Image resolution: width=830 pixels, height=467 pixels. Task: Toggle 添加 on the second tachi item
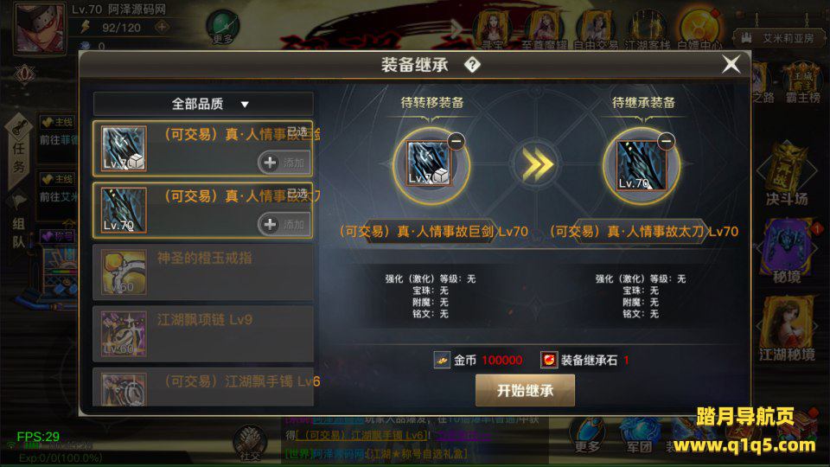(284, 225)
